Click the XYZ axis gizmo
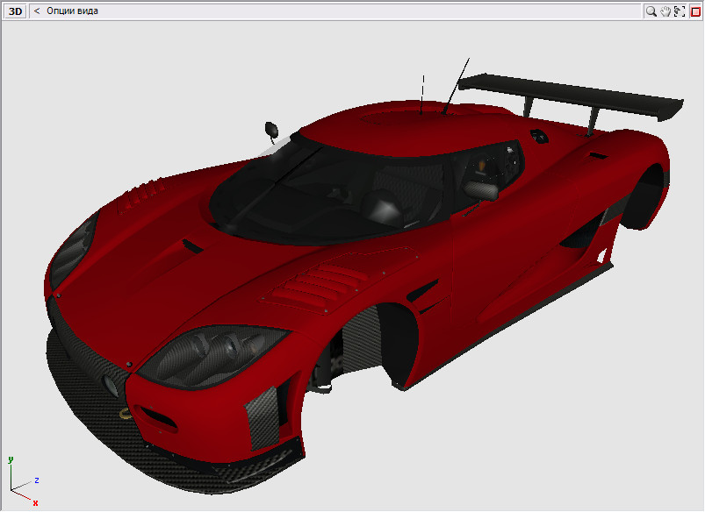Image resolution: width=705 pixels, height=512 pixels. pyautogui.click(x=24, y=482)
